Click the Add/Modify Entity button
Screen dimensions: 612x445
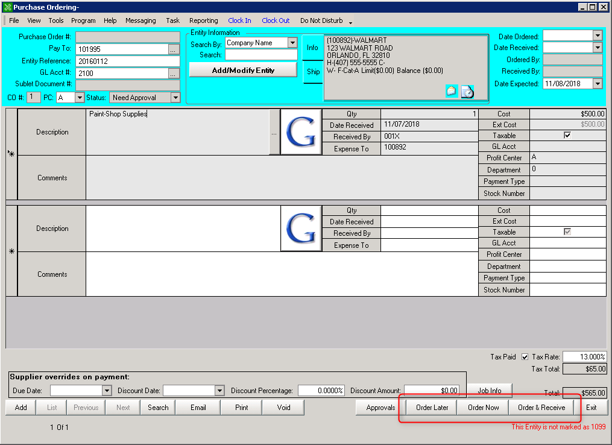tap(242, 69)
